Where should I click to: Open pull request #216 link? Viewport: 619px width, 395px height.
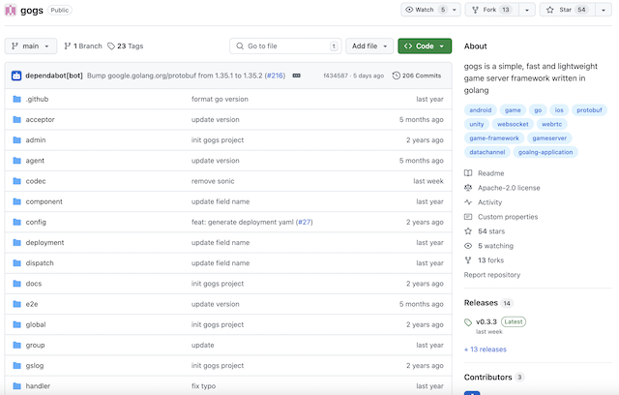275,76
